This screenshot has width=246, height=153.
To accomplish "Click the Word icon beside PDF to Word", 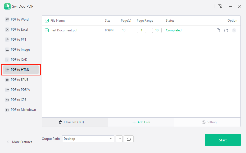I will point(7,20).
